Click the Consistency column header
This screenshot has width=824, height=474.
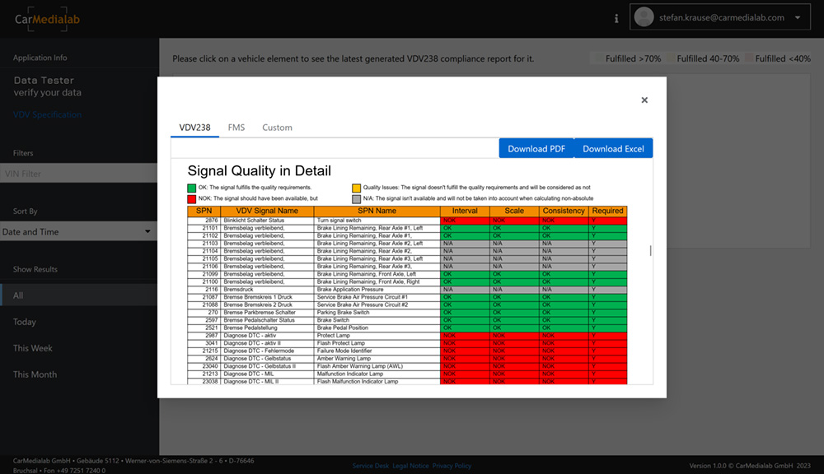(x=564, y=211)
